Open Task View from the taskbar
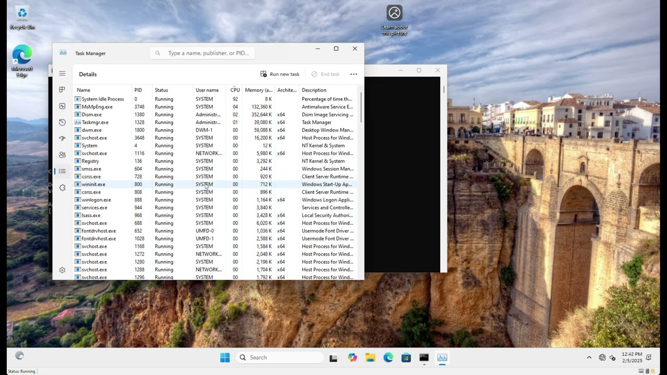The width and height of the screenshot is (667, 375). point(333,357)
